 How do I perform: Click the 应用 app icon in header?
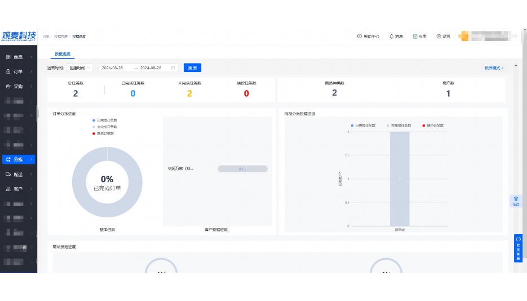click(x=415, y=36)
